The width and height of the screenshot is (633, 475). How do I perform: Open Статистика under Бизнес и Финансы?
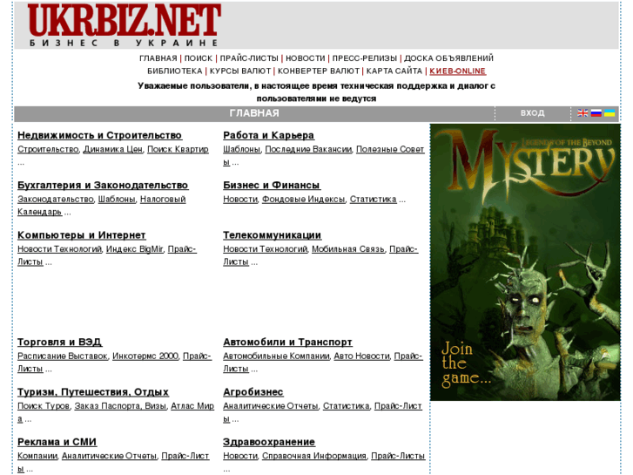click(373, 200)
